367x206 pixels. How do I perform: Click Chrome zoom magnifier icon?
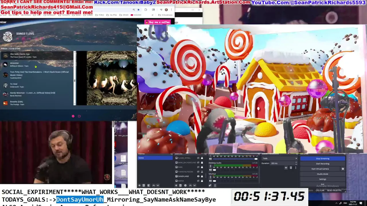pyautogui.click(x=134, y=9)
